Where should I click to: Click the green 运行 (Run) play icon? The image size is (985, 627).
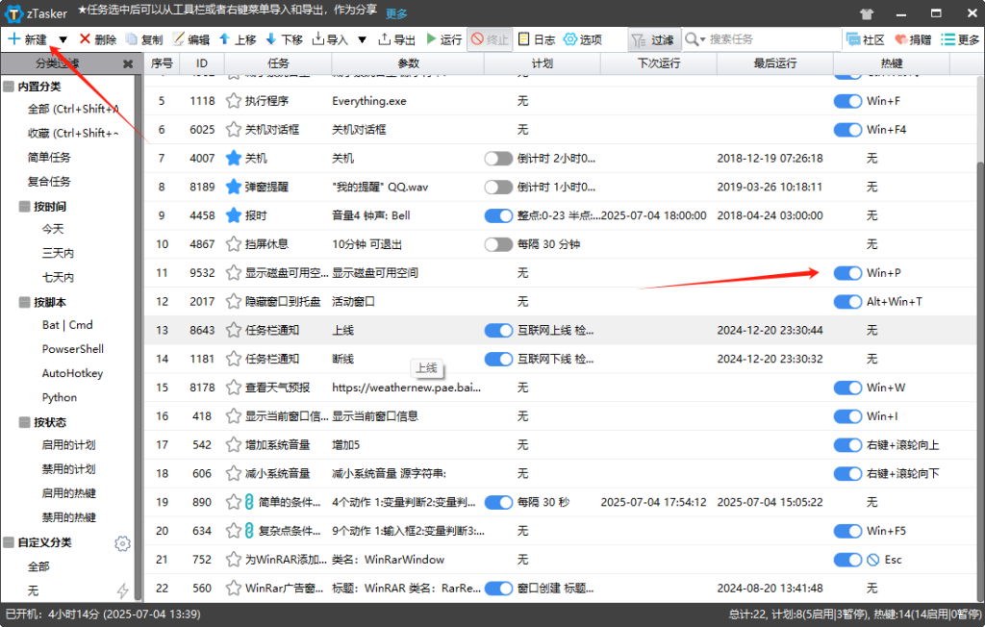click(431, 39)
